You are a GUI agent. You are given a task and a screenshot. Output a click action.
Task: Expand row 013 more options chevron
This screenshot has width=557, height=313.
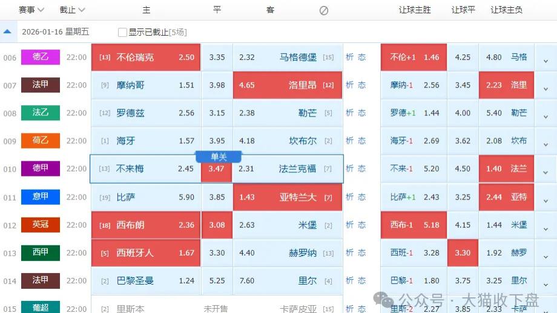pos(545,257)
